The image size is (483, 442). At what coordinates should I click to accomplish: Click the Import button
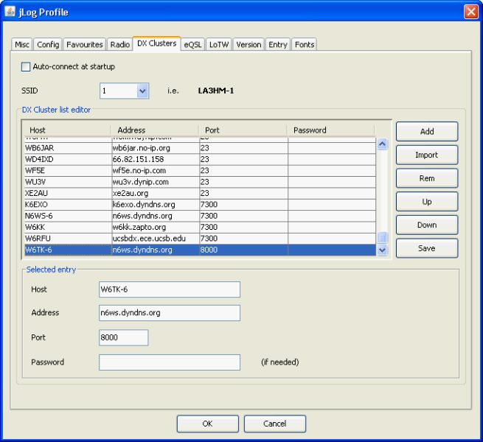click(x=427, y=155)
